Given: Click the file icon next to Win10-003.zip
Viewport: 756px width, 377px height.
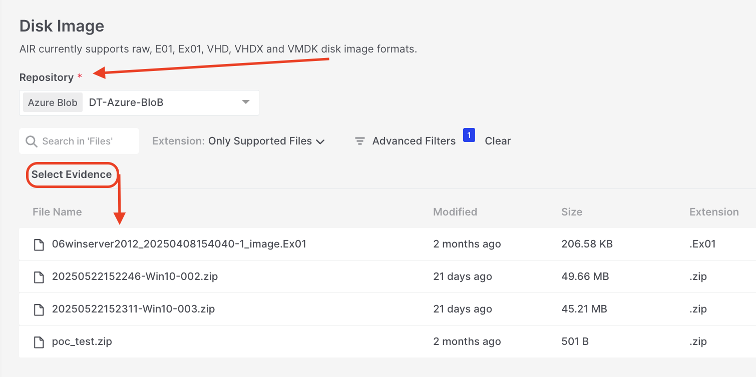Looking at the screenshot, I should [39, 309].
